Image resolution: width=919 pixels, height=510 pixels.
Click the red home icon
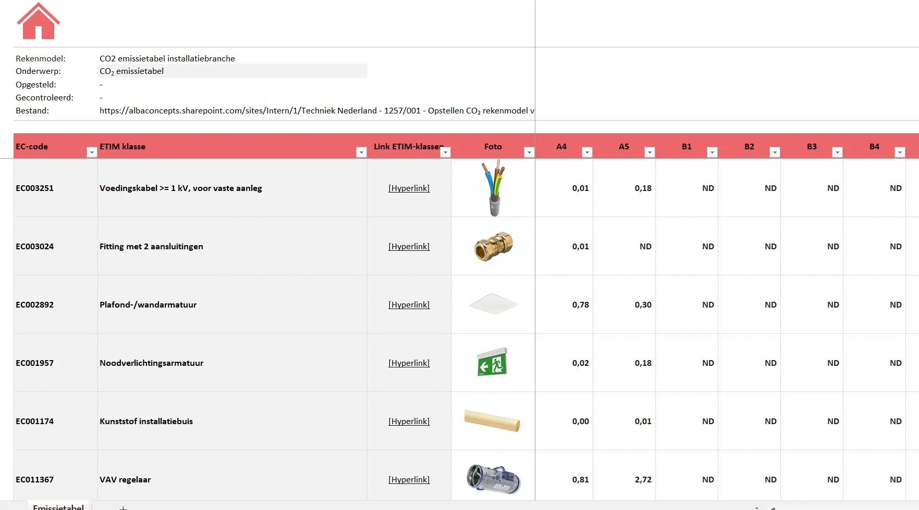[39, 21]
